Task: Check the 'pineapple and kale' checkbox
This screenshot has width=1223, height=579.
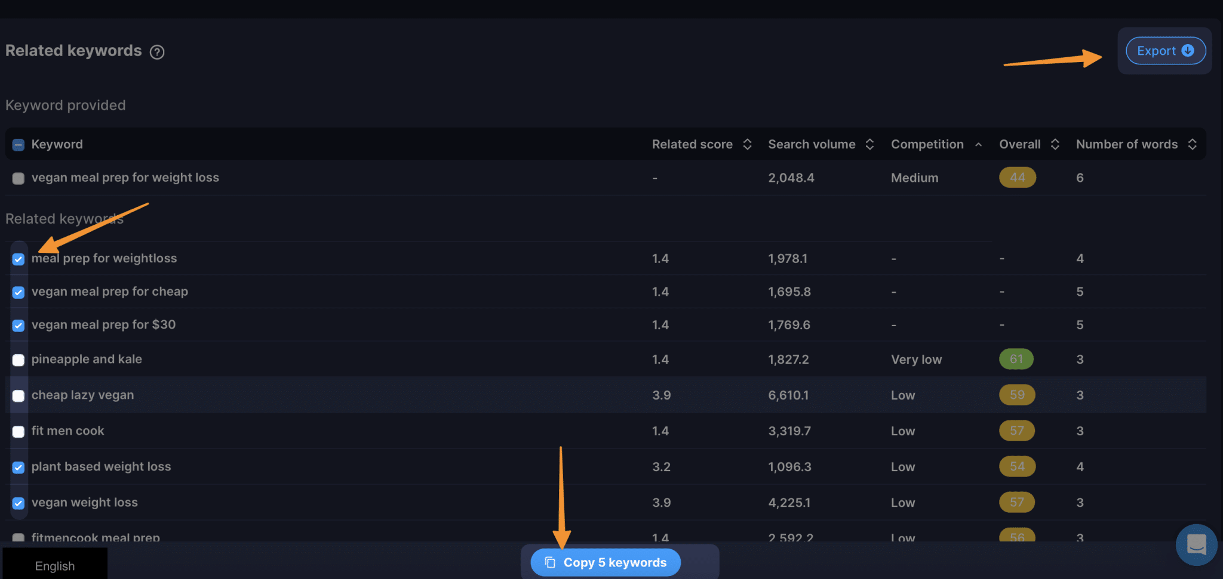Action: coord(19,360)
